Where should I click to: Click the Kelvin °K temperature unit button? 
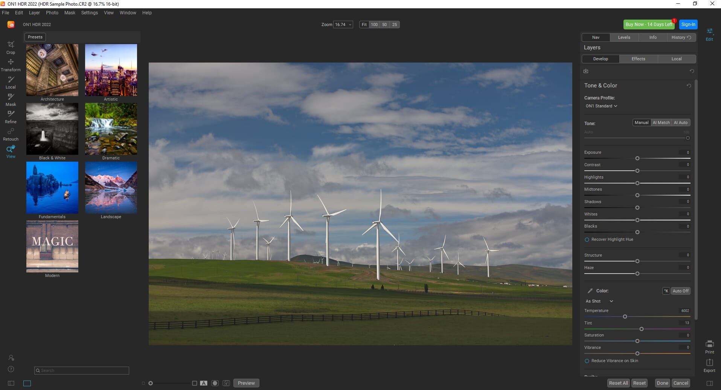[666, 291]
